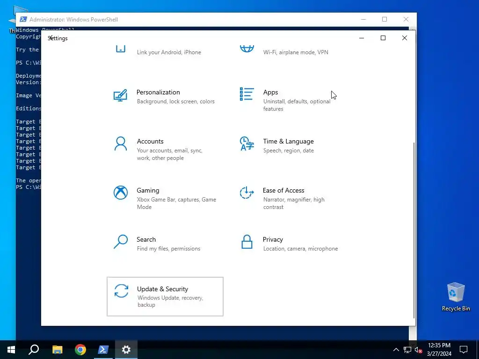Open Ease of Access heading
This screenshot has width=479, height=359.
pos(283,191)
